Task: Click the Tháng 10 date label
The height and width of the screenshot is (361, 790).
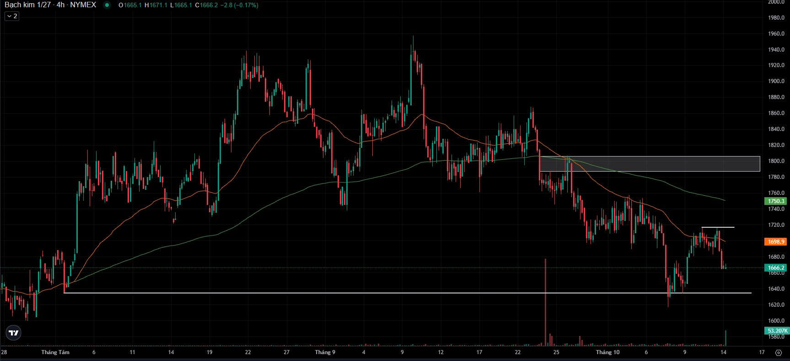Action: tap(607, 352)
